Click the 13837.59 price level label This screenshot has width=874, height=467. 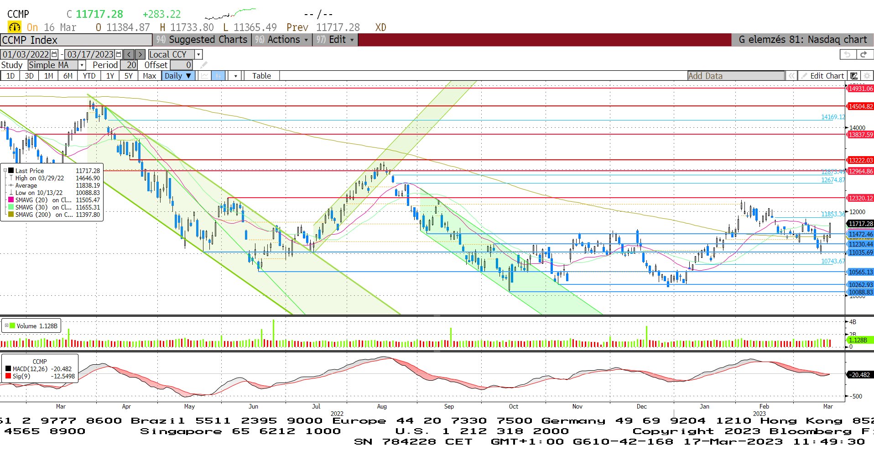[x=860, y=135]
